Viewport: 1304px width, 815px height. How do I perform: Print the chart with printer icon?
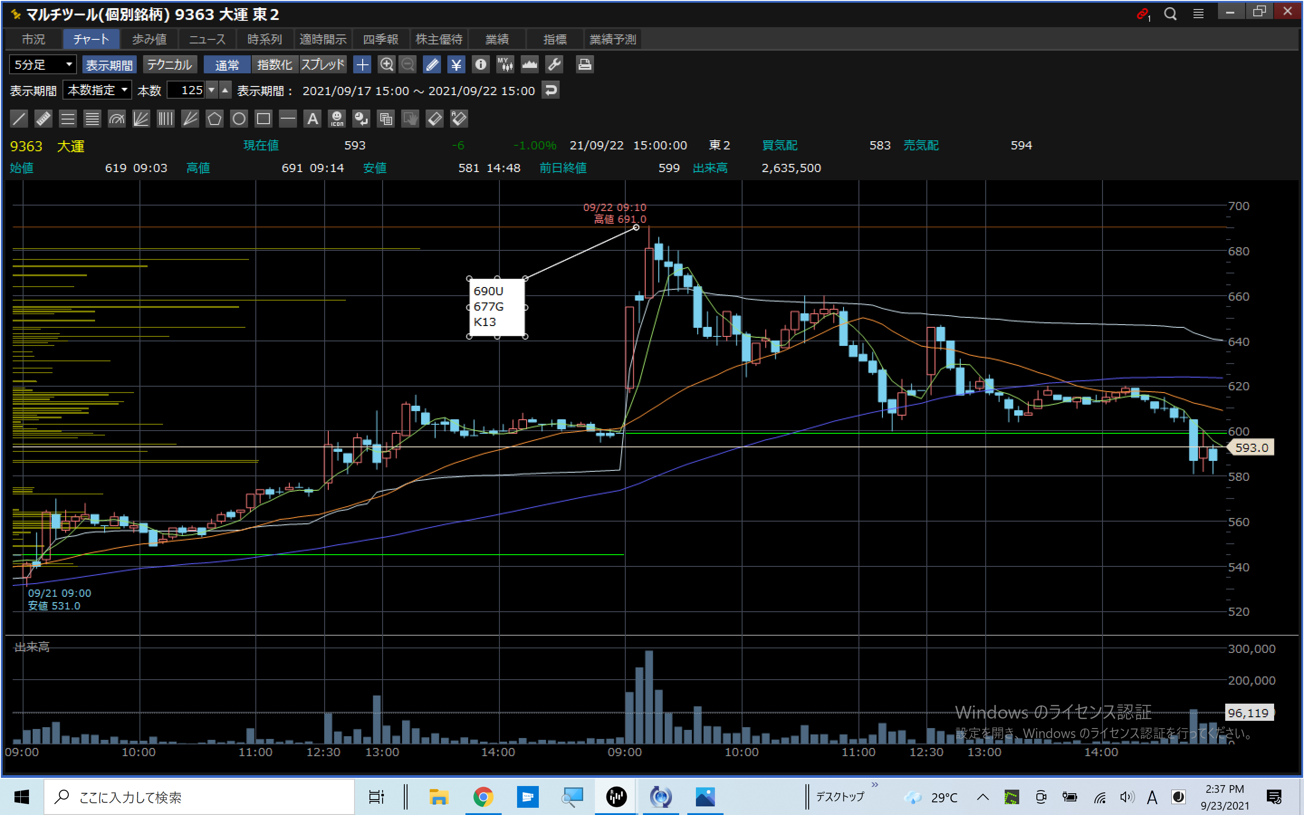point(585,65)
